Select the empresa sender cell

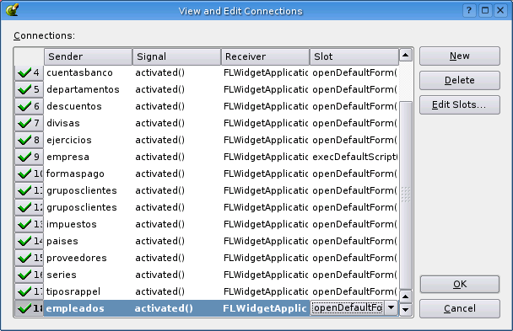tap(89, 157)
